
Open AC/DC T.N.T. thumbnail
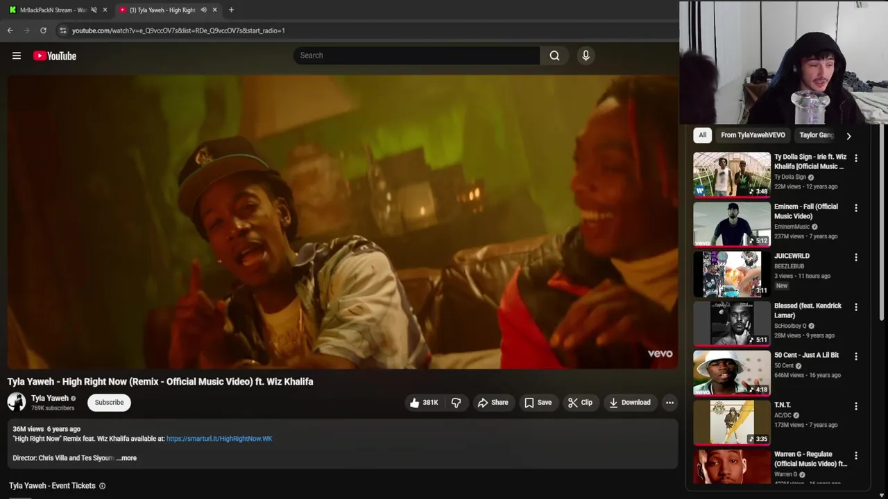click(732, 422)
